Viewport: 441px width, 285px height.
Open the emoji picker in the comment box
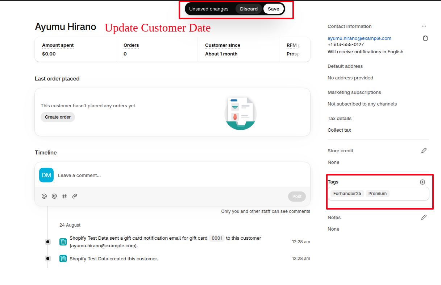44,196
